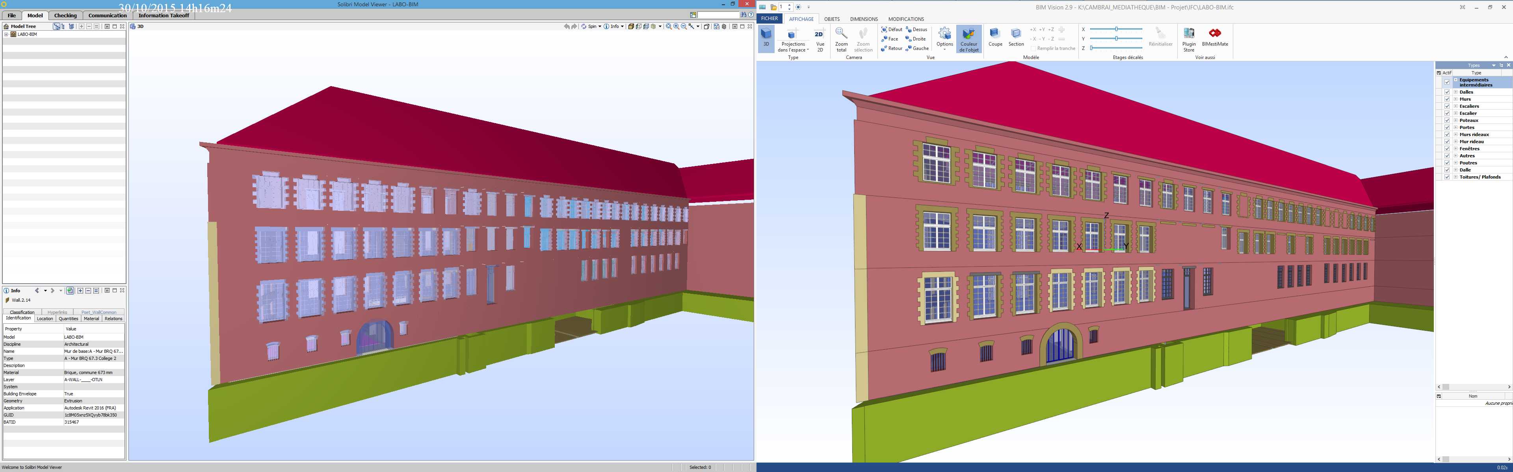Set the view to Dessus
Screen dimensions: 1513x472
pos(917,29)
